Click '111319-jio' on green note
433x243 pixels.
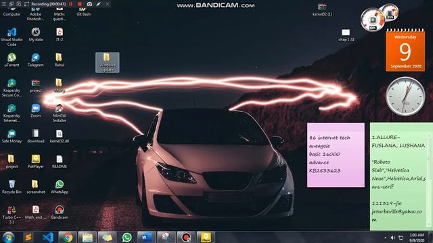point(386,203)
